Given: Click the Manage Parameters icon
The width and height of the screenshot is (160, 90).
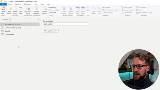Looking at the screenshot, I should (x=37, y=8).
